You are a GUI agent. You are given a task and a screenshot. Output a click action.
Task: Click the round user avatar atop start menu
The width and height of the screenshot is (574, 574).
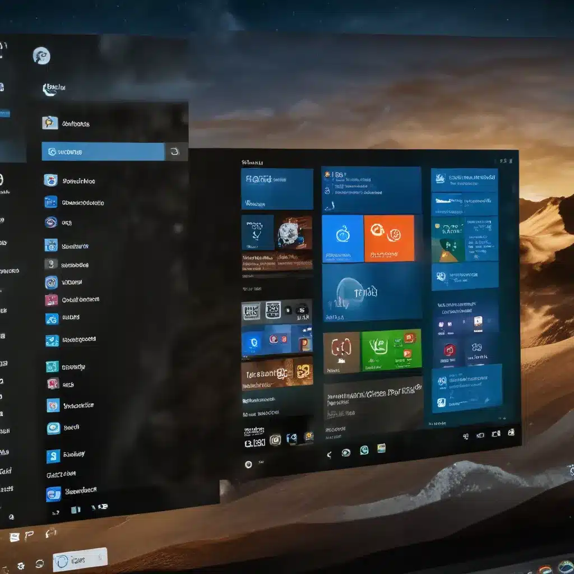point(41,56)
